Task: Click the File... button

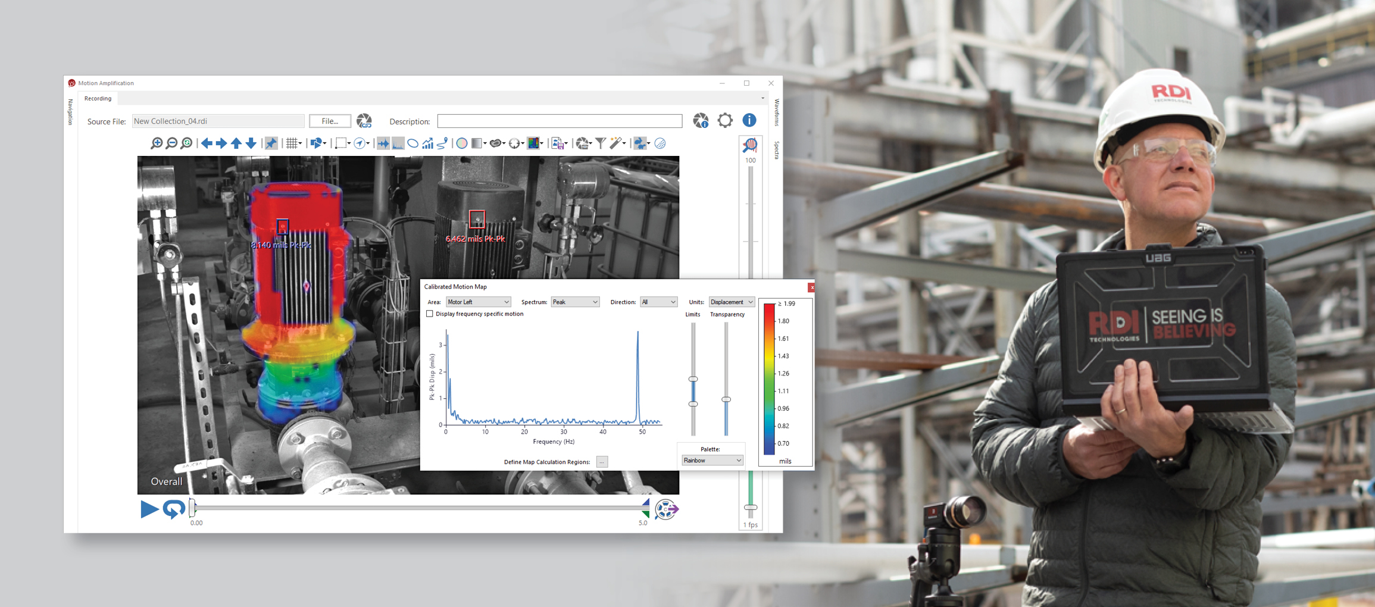Action: pos(330,121)
